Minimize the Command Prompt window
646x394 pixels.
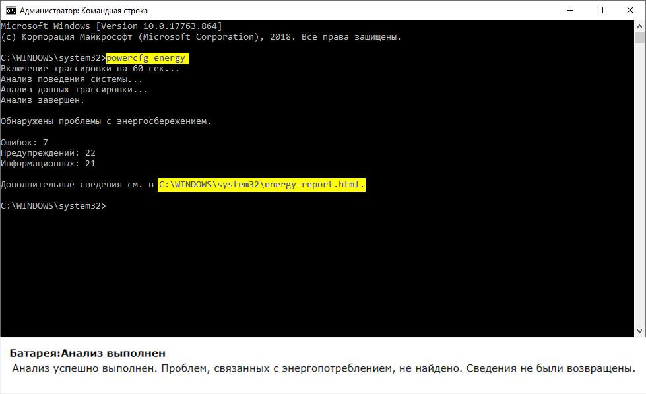pos(569,11)
